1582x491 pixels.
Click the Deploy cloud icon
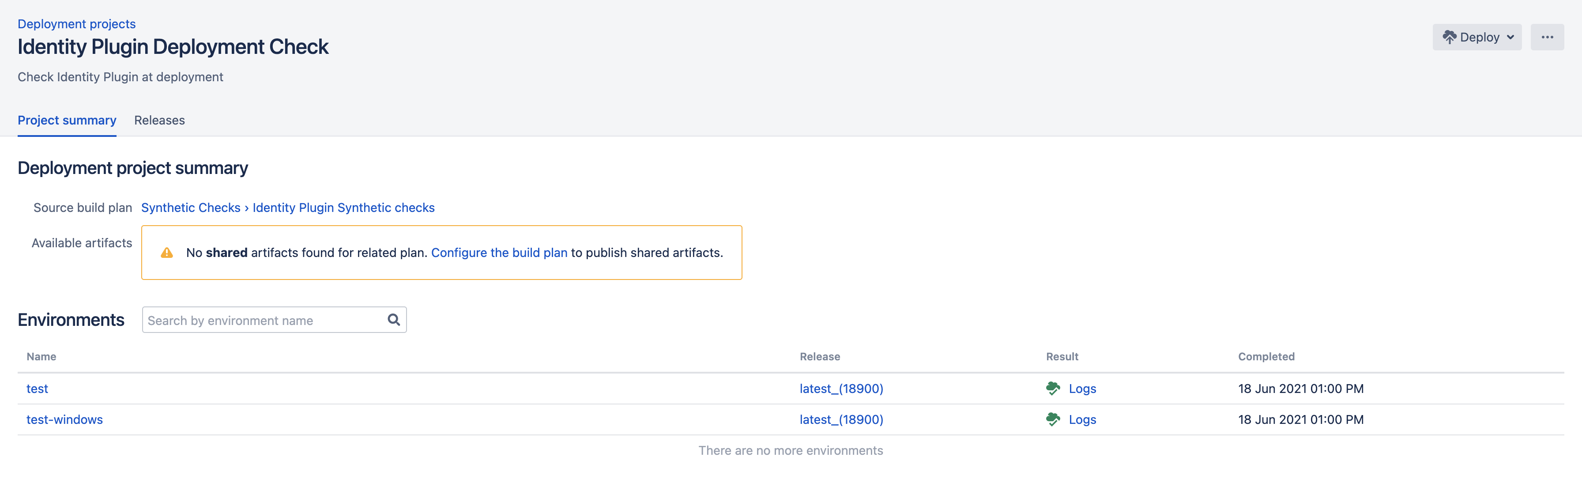(x=1449, y=38)
